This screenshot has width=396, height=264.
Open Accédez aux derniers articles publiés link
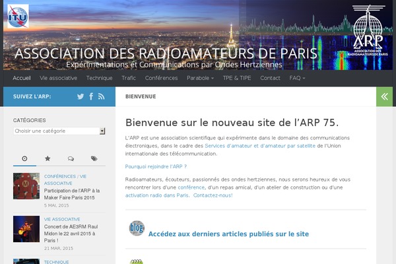pyautogui.click(x=228, y=234)
